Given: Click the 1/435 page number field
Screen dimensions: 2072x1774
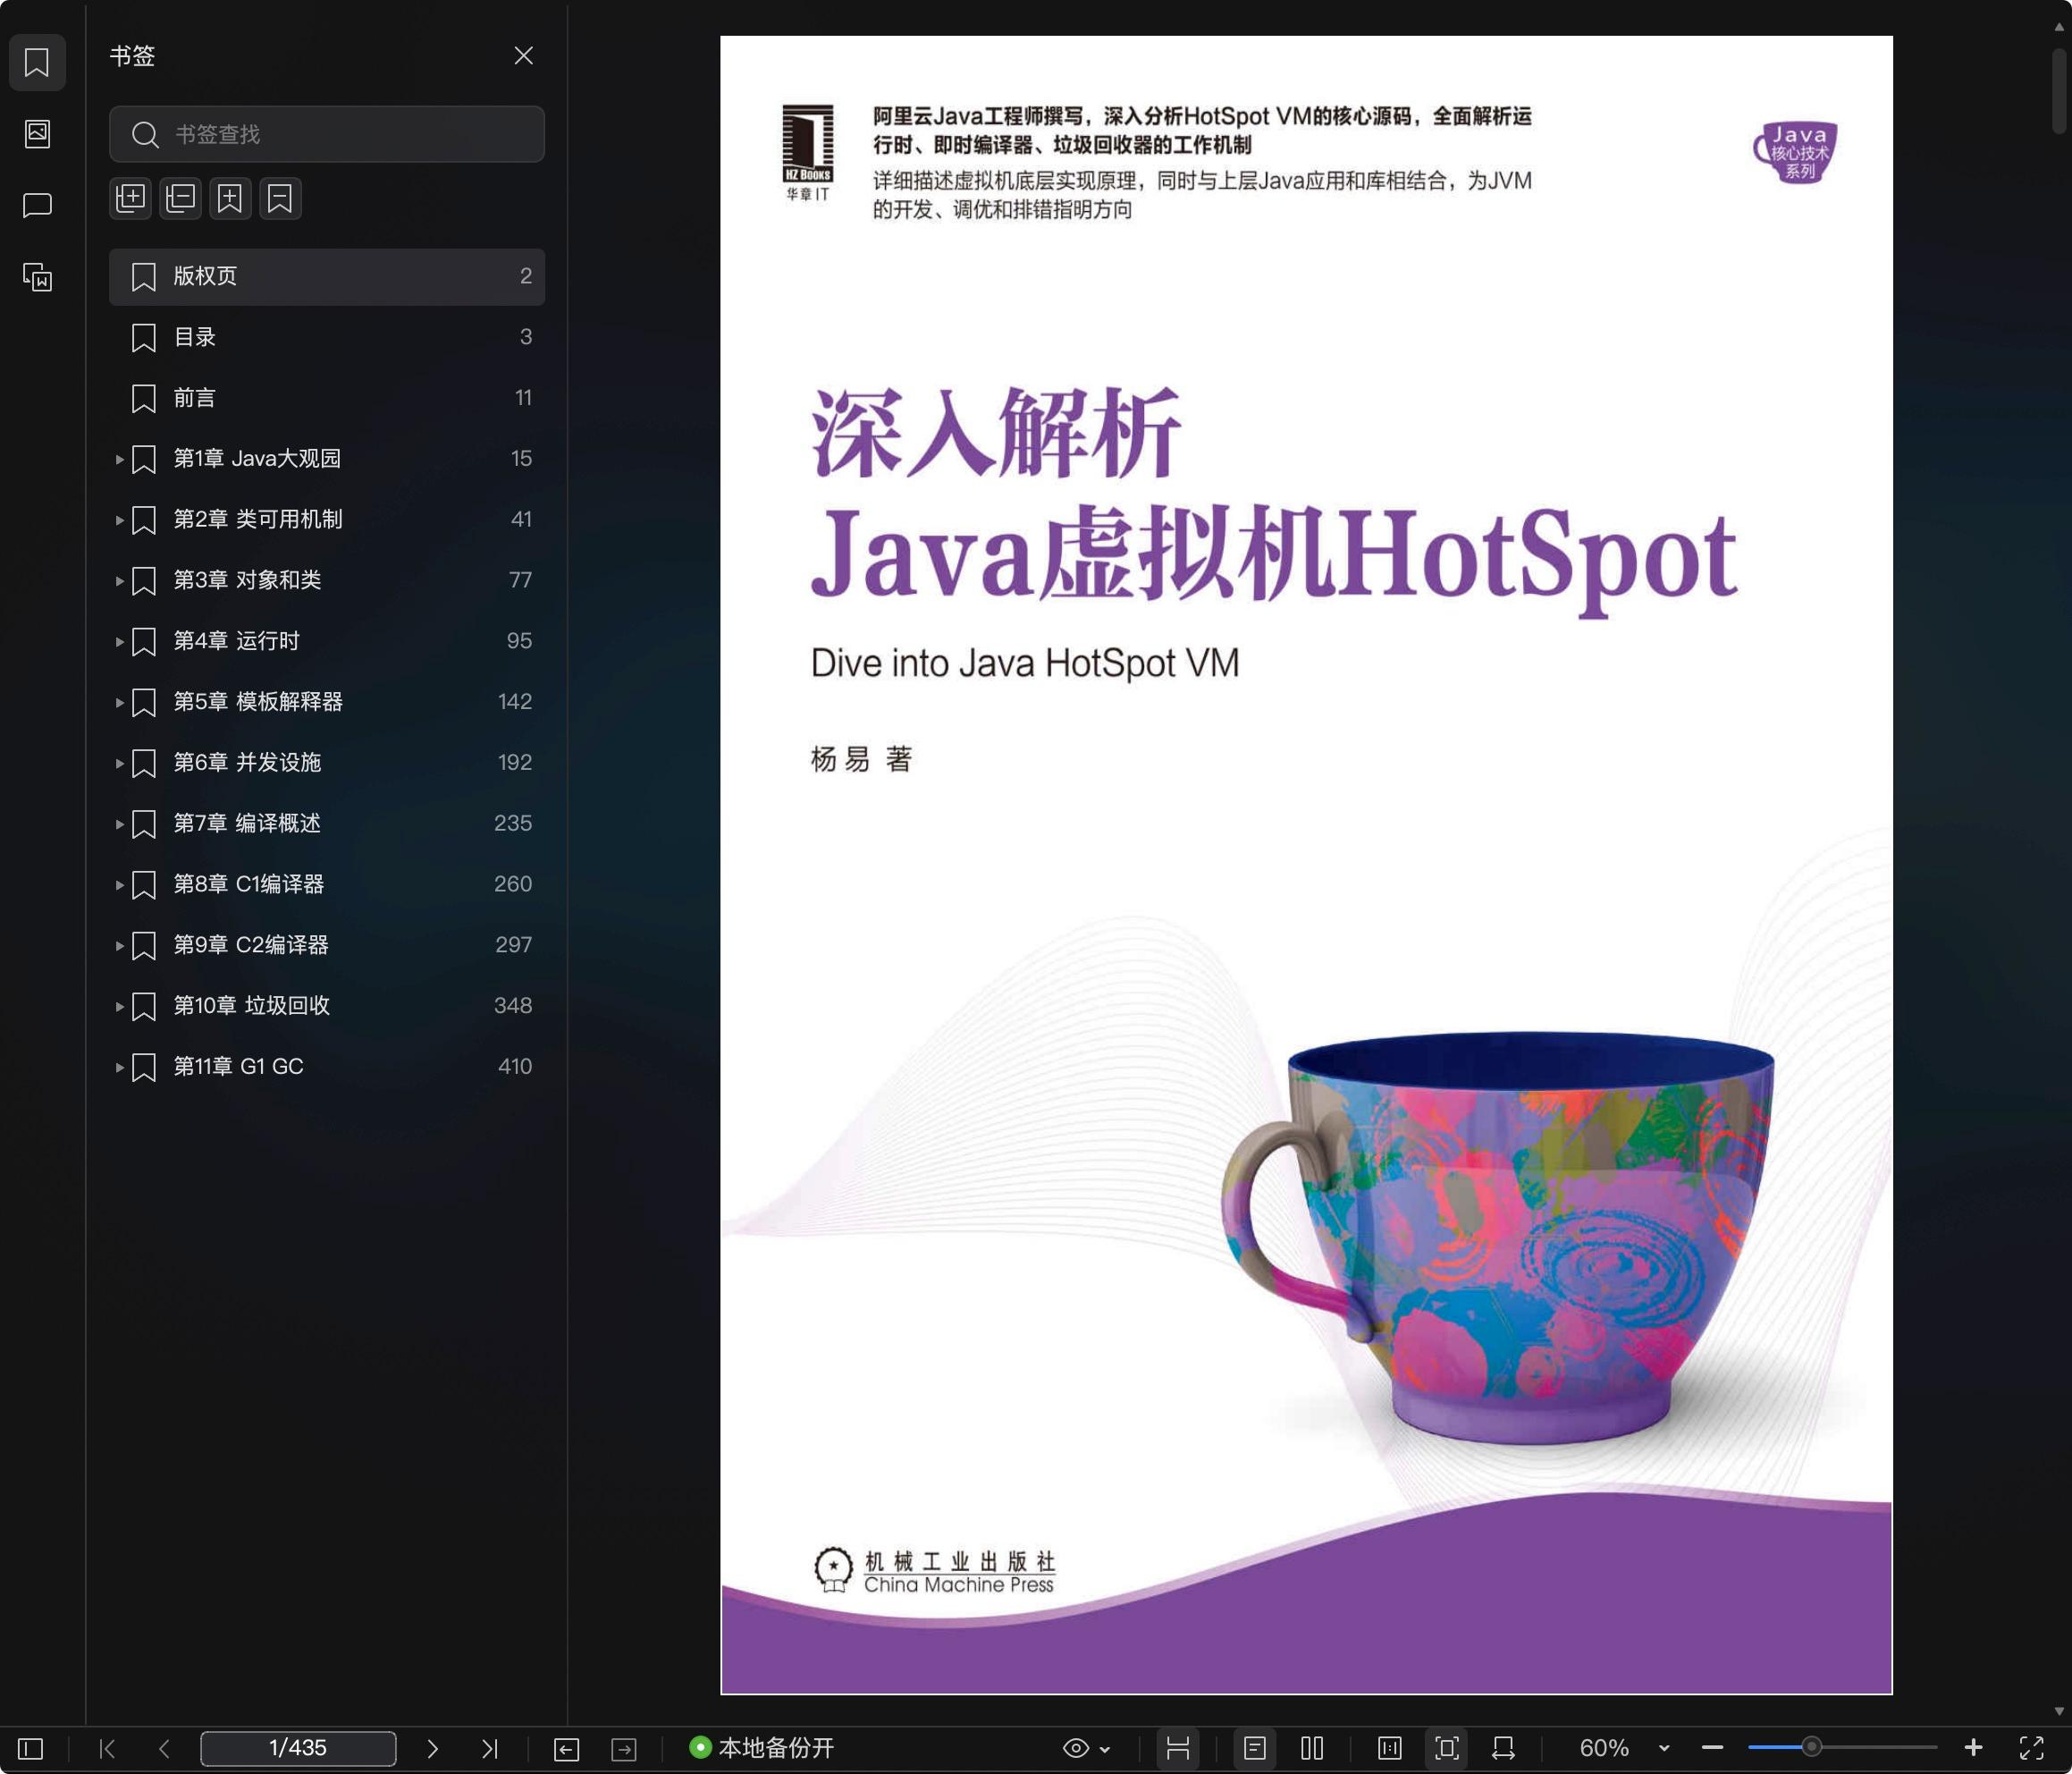Looking at the screenshot, I should point(298,1748).
